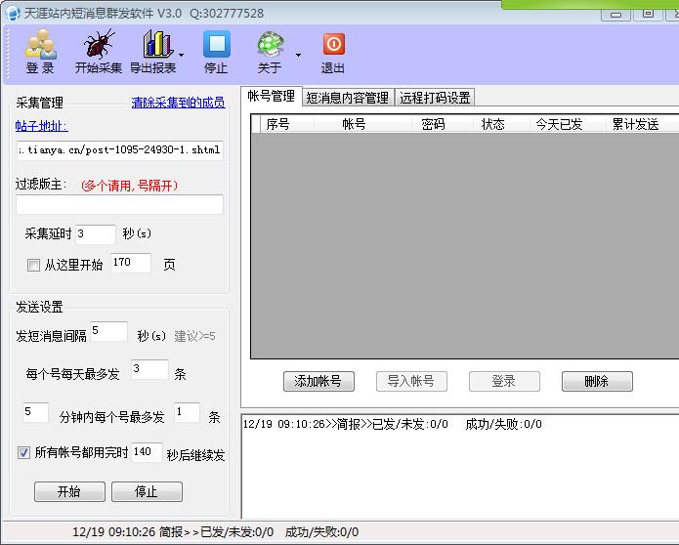679x545 pixels.
Task: Click the 开始 button in send settings
Action: pos(69,491)
